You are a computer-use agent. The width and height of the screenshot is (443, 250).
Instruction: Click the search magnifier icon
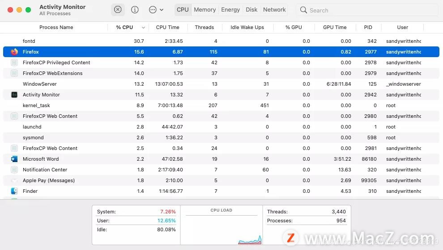(303, 10)
